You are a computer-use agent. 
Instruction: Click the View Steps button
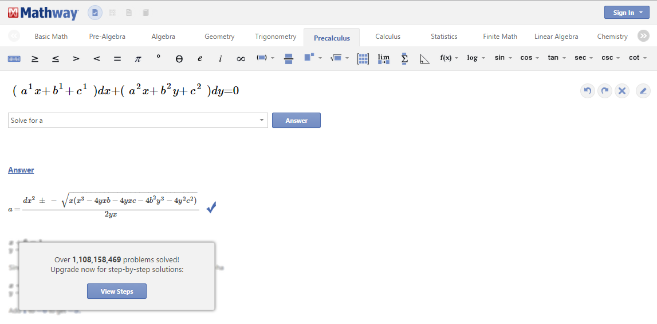tap(117, 291)
